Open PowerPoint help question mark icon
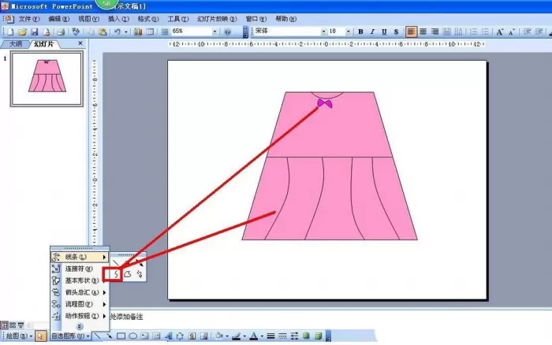 click(227, 32)
